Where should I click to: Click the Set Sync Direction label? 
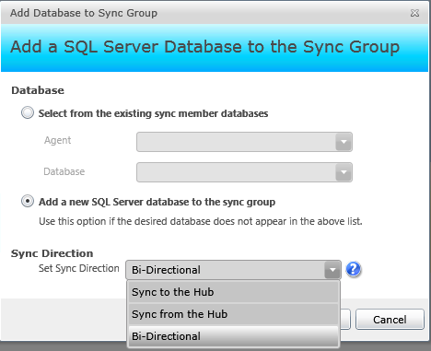pos(79,268)
